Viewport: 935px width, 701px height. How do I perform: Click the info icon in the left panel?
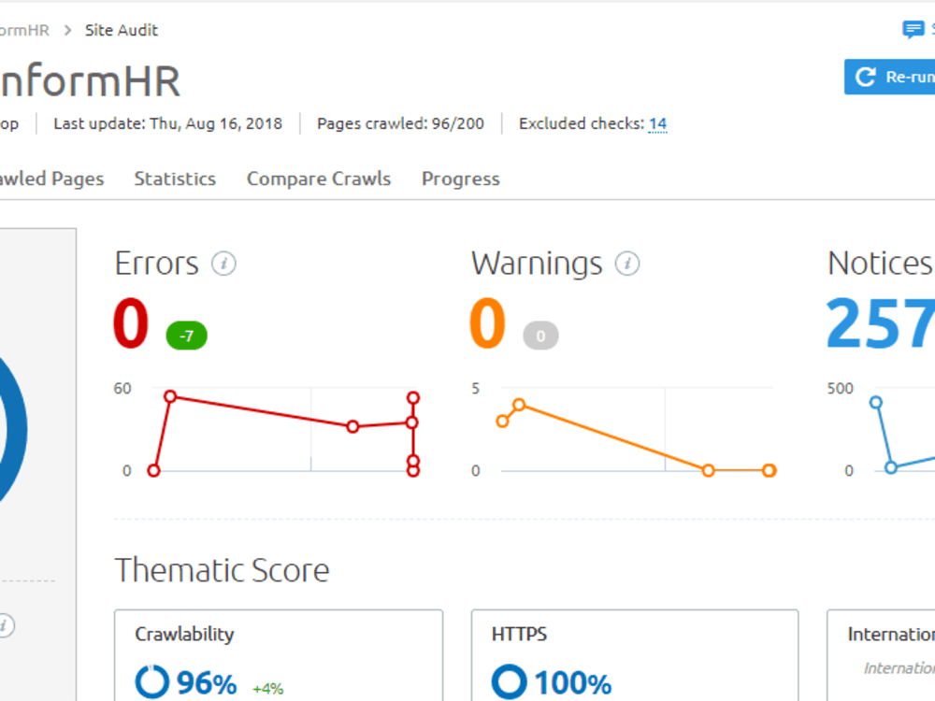coord(5,625)
